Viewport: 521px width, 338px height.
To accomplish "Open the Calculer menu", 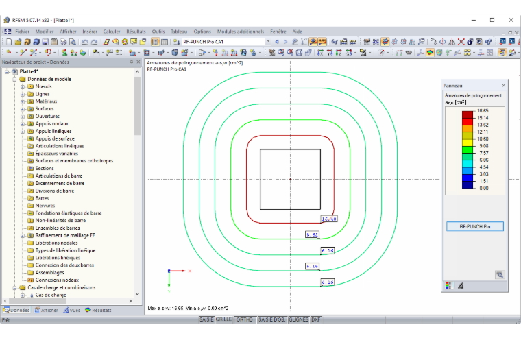I will click(112, 32).
